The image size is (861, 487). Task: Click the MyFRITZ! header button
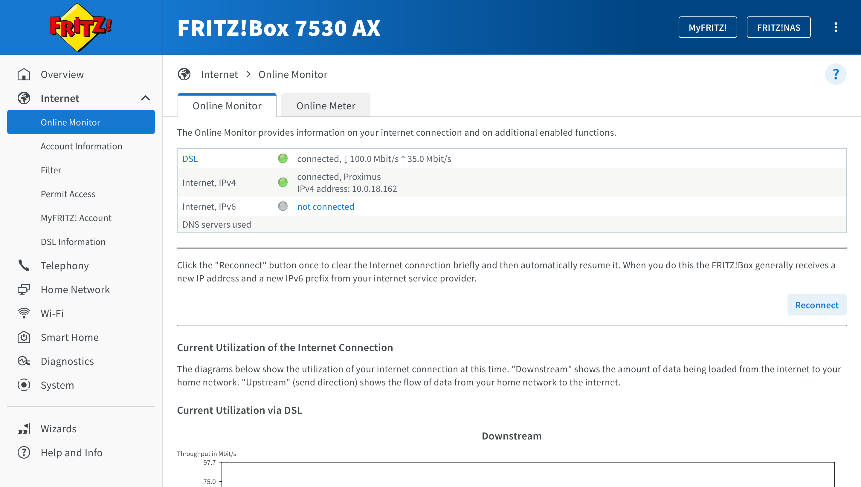707,27
